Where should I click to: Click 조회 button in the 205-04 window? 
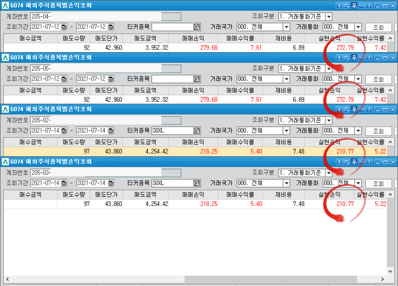[x=378, y=27]
